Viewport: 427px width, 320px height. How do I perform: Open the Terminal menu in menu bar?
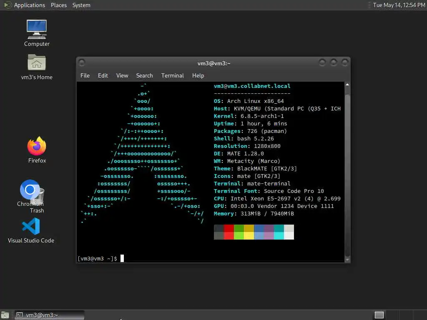(x=172, y=76)
